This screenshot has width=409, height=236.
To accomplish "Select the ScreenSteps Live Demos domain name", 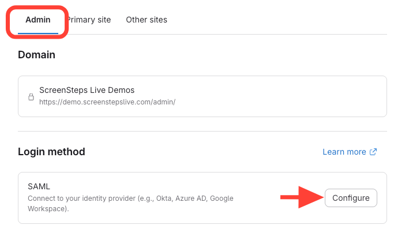I will pos(87,90).
